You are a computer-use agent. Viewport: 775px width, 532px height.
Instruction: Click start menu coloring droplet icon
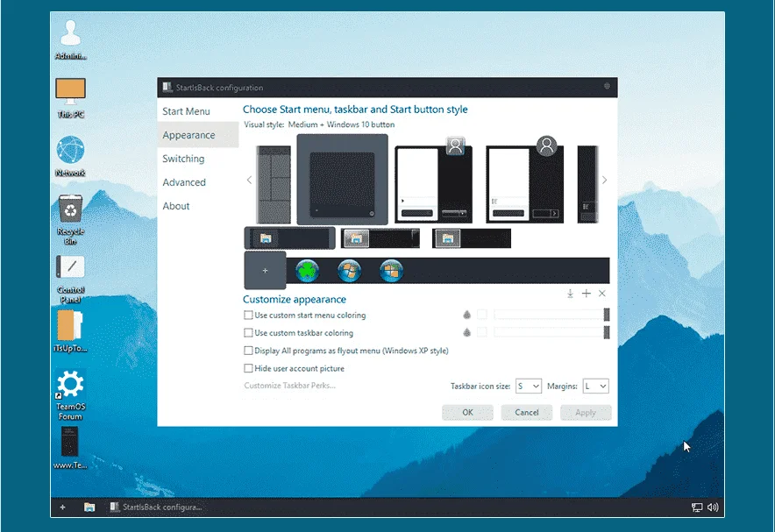point(466,315)
